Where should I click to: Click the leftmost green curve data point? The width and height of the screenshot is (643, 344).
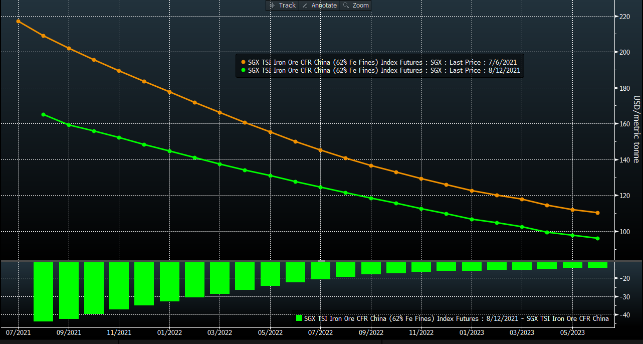[x=44, y=114]
